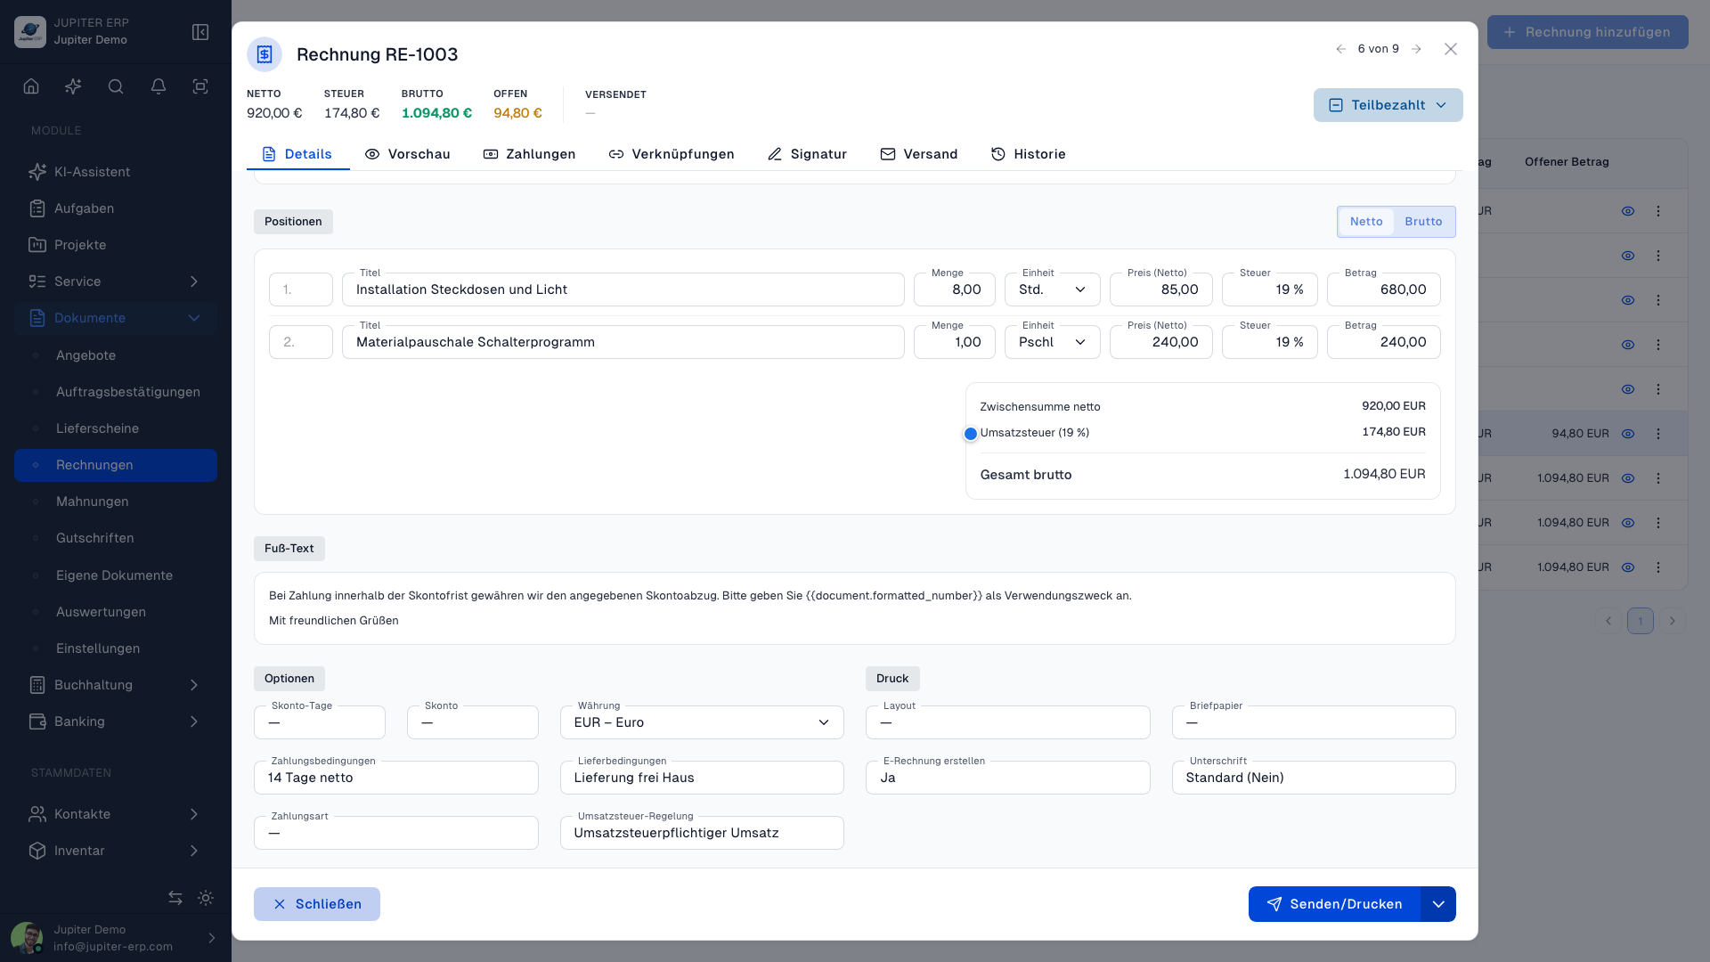Click the Schließen button
Viewport: 1710px width, 962px height.
point(317,904)
